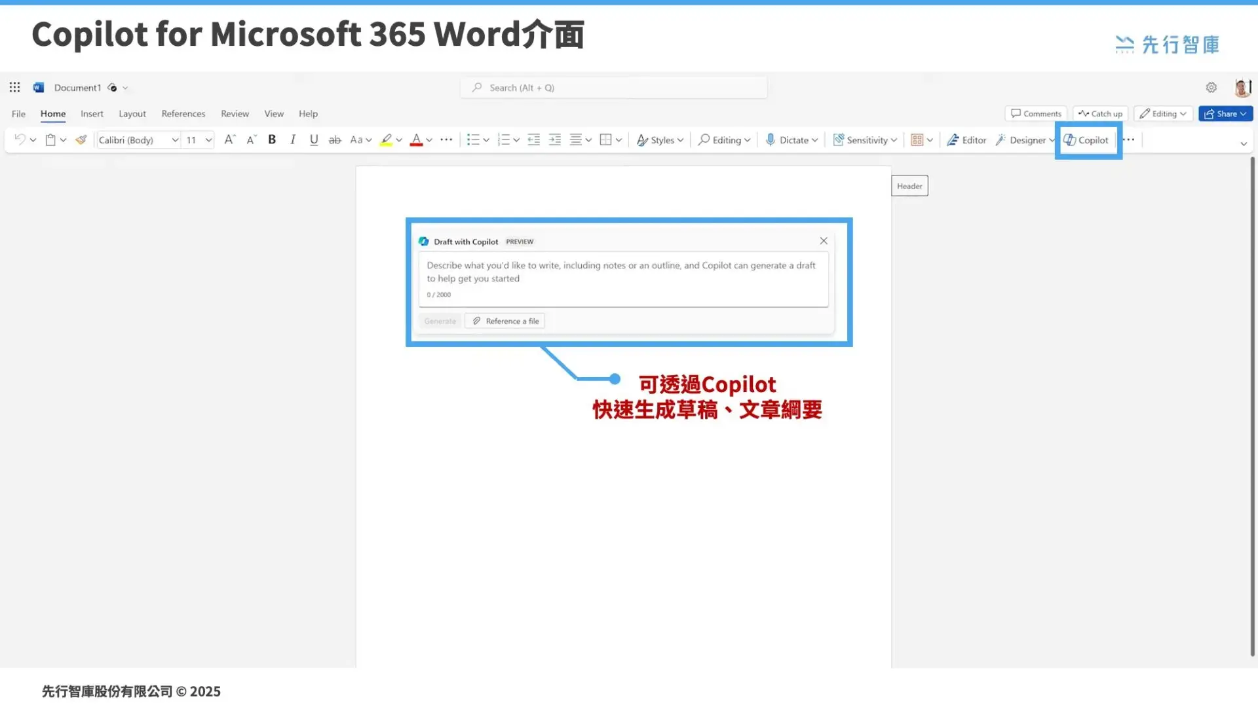
Task: Click Reference a file button
Action: [x=505, y=321]
